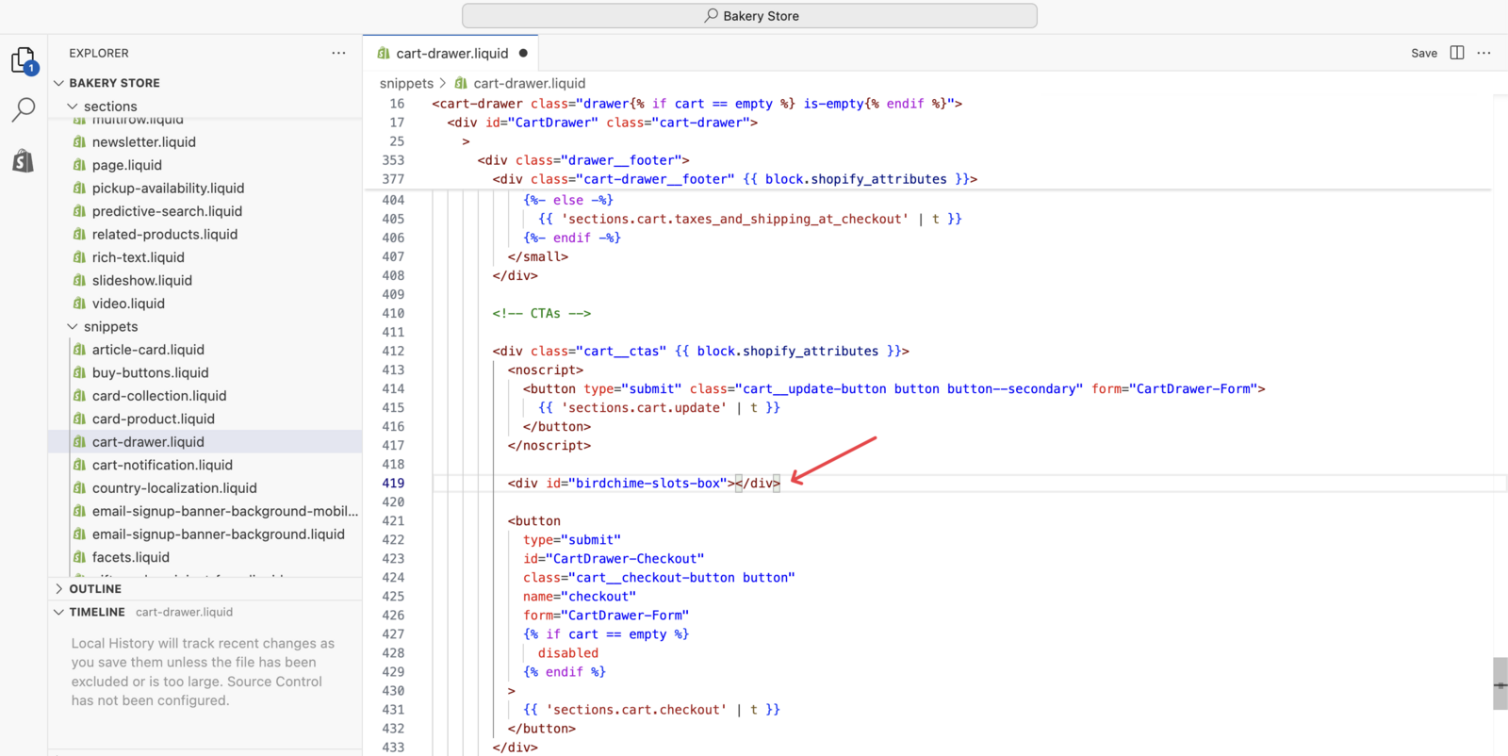Open cart-notification.liquid snippet
The image size is (1508, 756).
point(162,465)
